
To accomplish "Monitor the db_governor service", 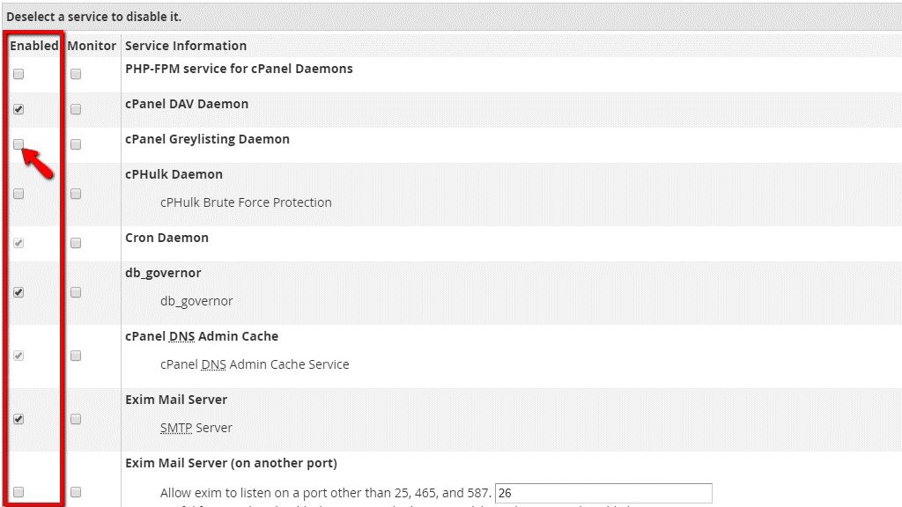I will (76, 292).
